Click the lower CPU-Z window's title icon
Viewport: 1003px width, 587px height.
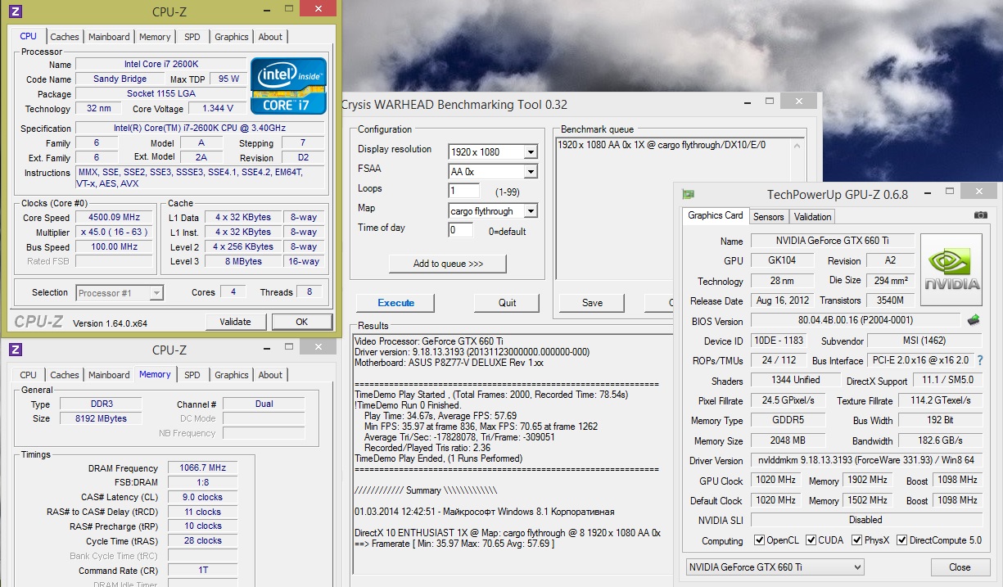tap(16, 350)
